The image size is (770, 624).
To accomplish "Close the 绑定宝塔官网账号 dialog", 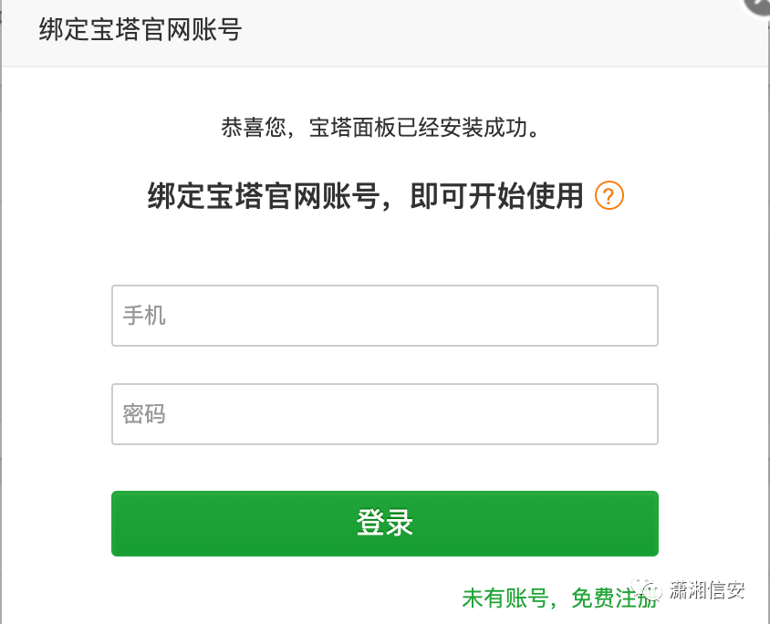I will click(x=759, y=5).
